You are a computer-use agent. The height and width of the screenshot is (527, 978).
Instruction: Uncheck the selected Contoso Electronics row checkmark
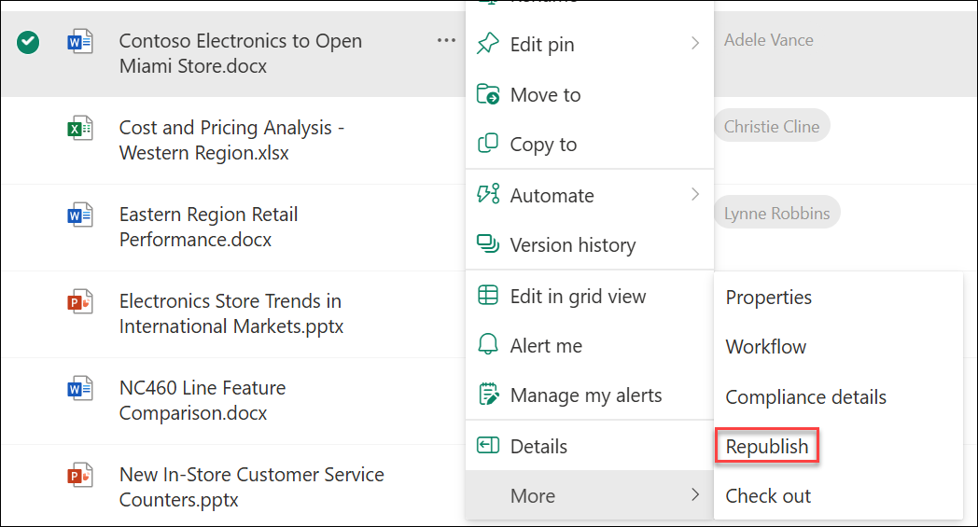[29, 42]
